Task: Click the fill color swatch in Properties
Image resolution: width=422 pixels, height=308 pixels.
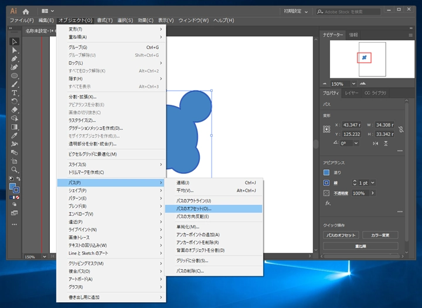Action: (326, 173)
